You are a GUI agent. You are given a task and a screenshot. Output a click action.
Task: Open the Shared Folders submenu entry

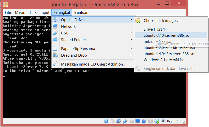pyautogui.click(x=93, y=40)
